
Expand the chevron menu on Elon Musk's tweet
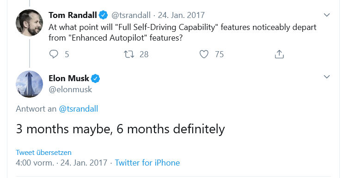(x=327, y=77)
